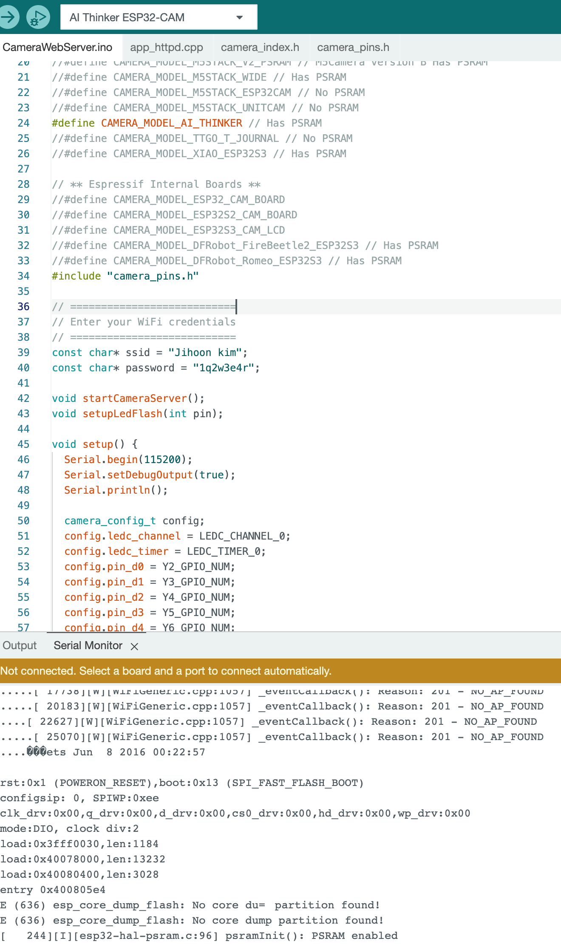
Task: Show the Output panel tab
Action: point(20,645)
